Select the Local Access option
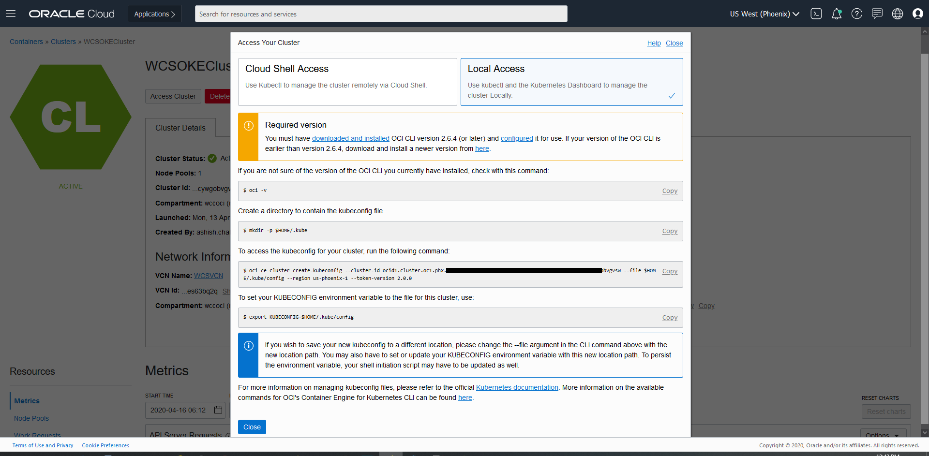 pyautogui.click(x=572, y=82)
